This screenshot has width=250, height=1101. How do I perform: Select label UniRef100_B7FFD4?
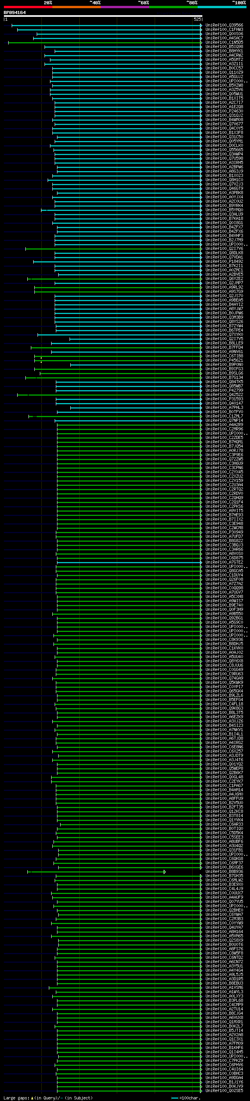(224, 348)
